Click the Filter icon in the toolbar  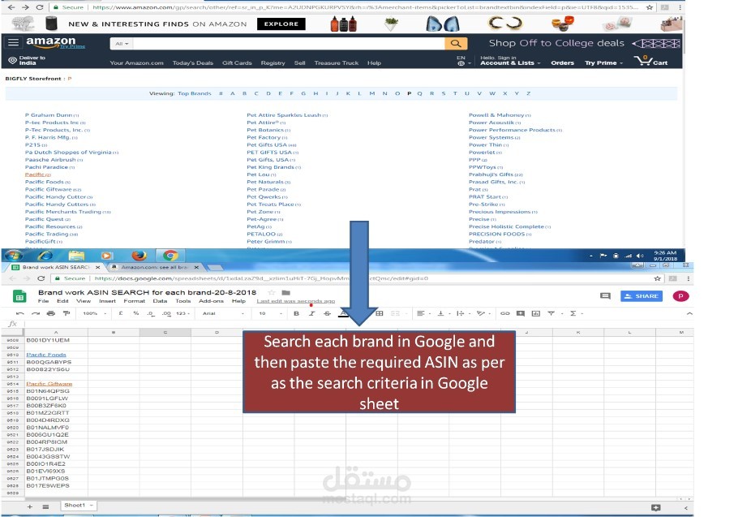(551, 312)
